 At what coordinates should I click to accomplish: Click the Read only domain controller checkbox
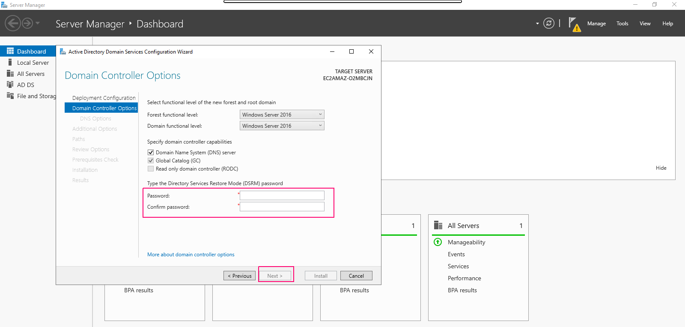coord(151,168)
